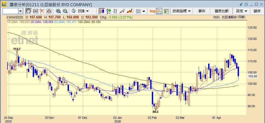
Task: Click the 10-SMA indicator label
Action: coord(18,22)
